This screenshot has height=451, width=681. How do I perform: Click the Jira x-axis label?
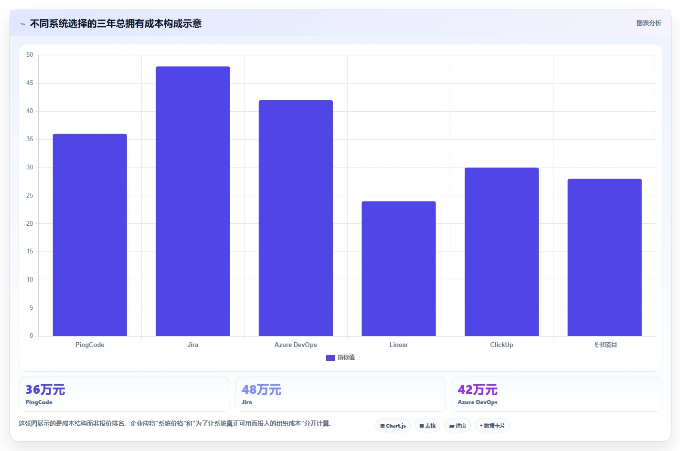(x=193, y=345)
